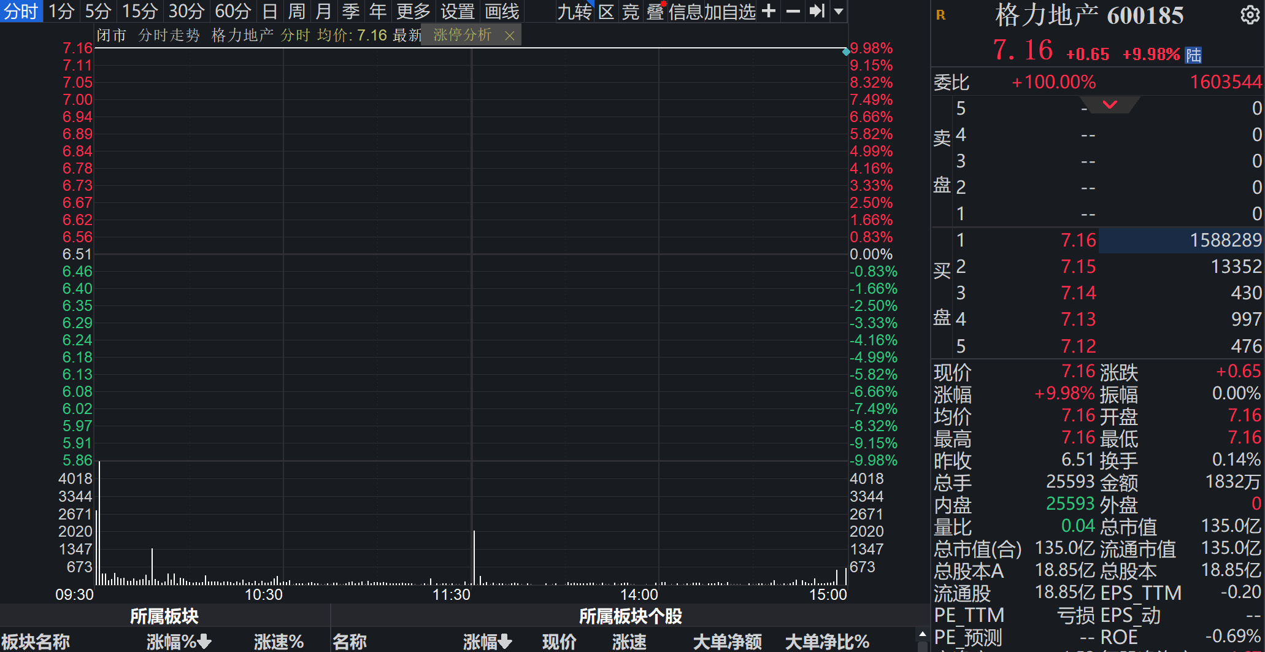Toggle the 竞 call-auction display
Screen dimensions: 1265x652
tap(631, 12)
